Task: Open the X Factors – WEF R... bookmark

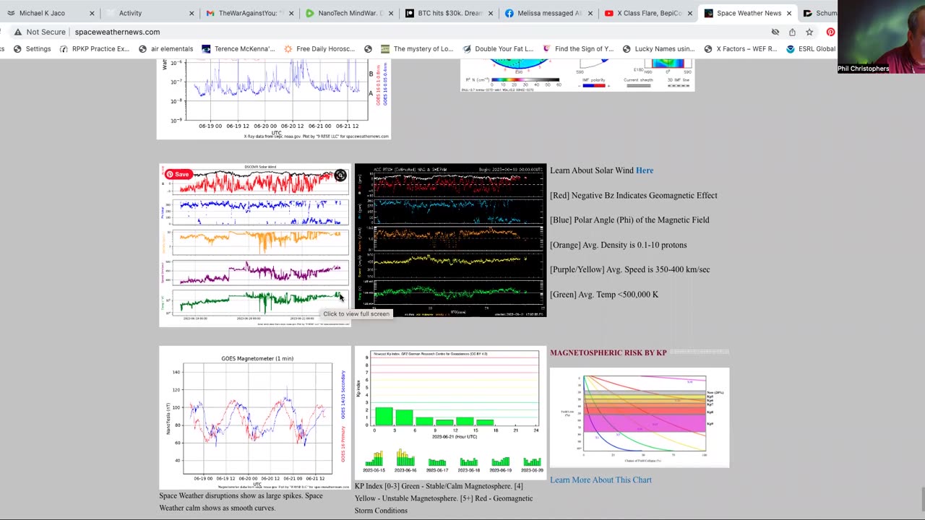Action: tap(739, 49)
